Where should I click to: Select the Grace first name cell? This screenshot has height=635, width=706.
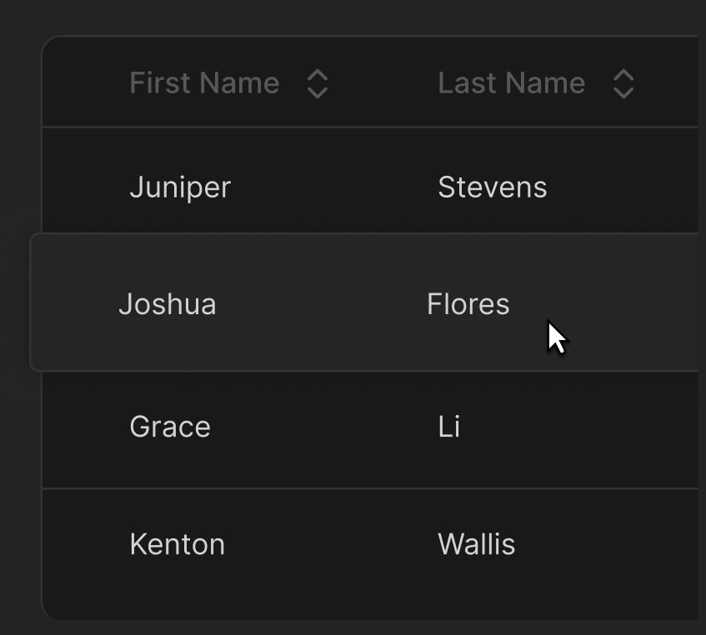coord(170,427)
